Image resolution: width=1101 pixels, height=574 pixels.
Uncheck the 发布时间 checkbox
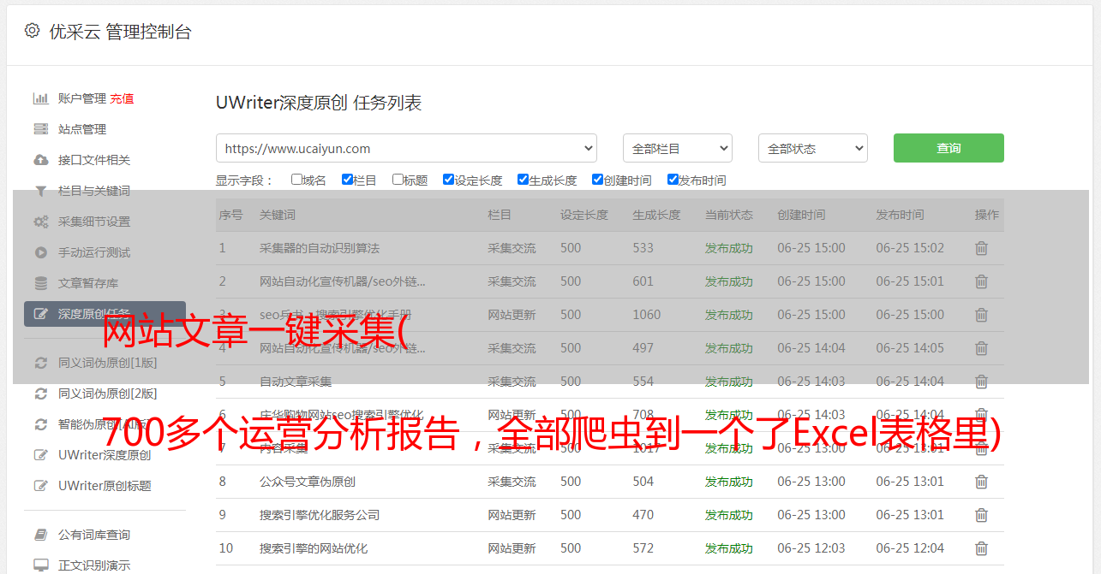pyautogui.click(x=673, y=180)
